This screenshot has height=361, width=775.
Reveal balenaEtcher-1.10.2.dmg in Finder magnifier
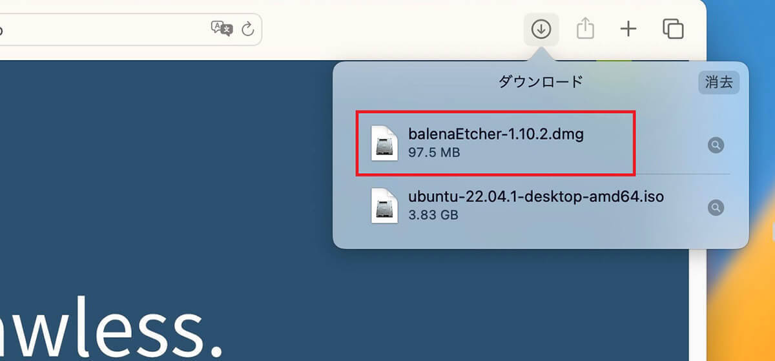click(716, 145)
